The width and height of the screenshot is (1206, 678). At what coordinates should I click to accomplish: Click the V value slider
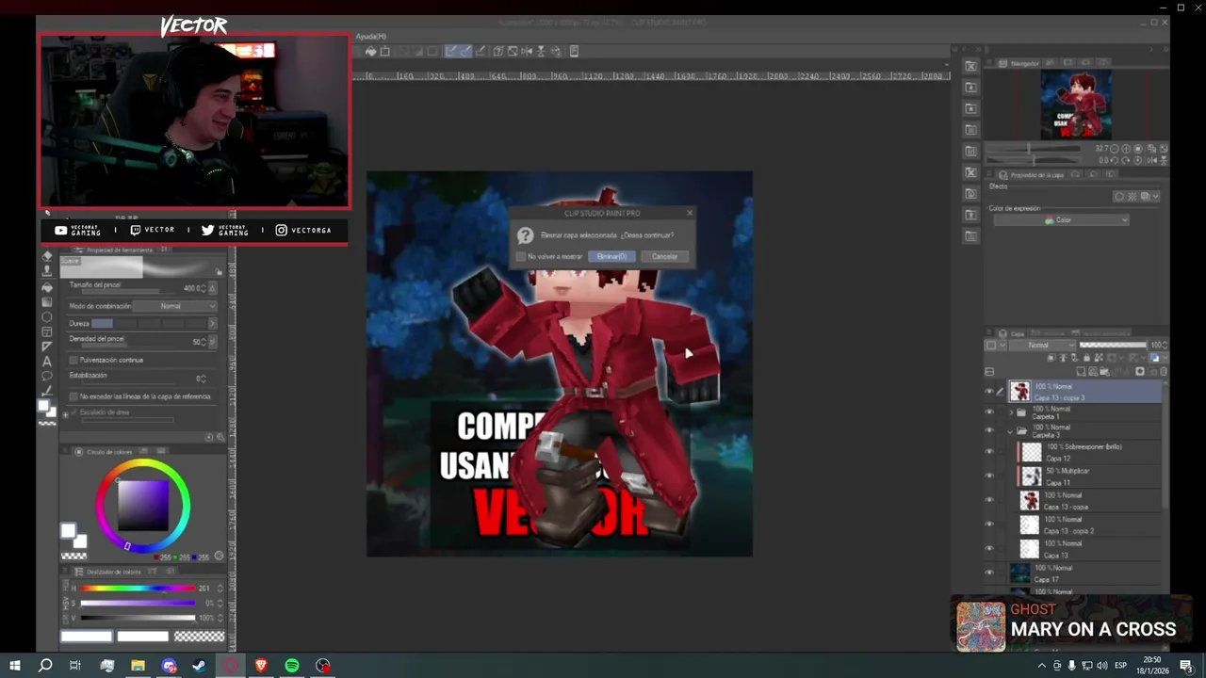[x=138, y=618]
